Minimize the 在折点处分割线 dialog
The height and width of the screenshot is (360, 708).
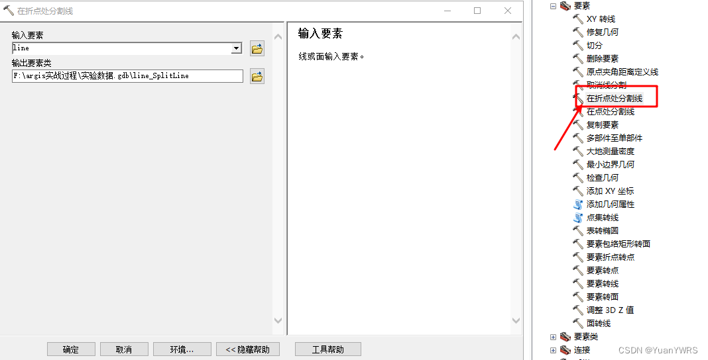point(447,11)
